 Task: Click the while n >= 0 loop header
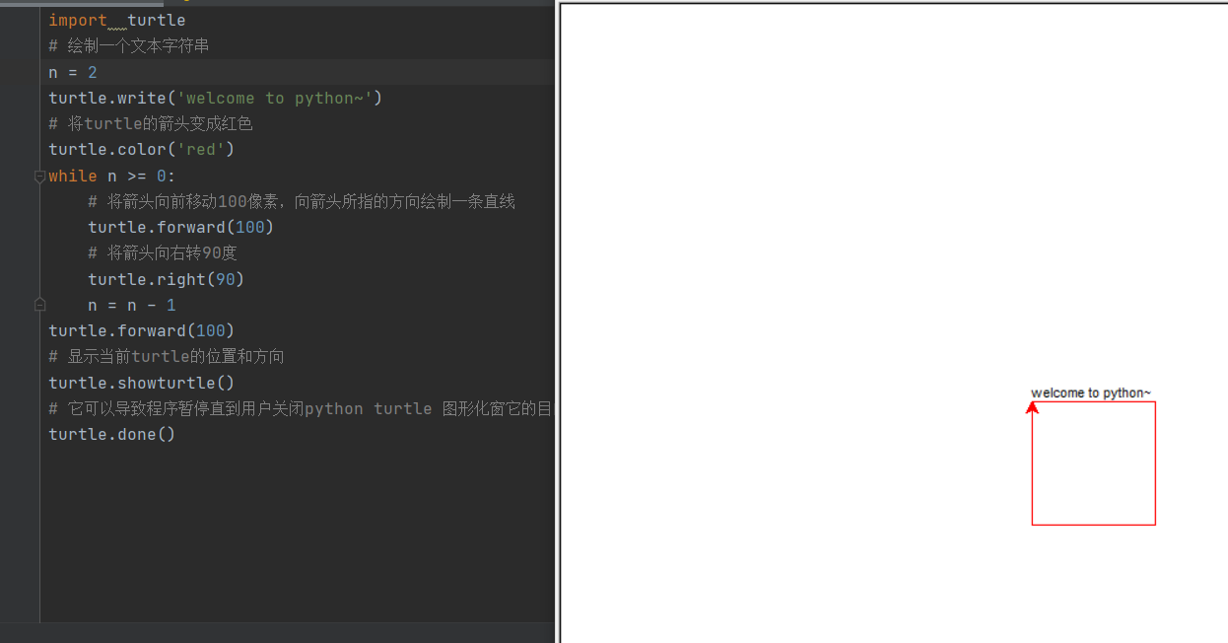pyautogui.click(x=111, y=175)
